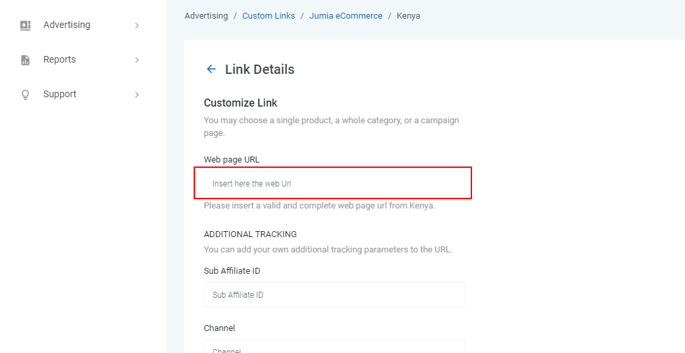Focus the Channel input field
This screenshot has height=353, width=685.
334,347
